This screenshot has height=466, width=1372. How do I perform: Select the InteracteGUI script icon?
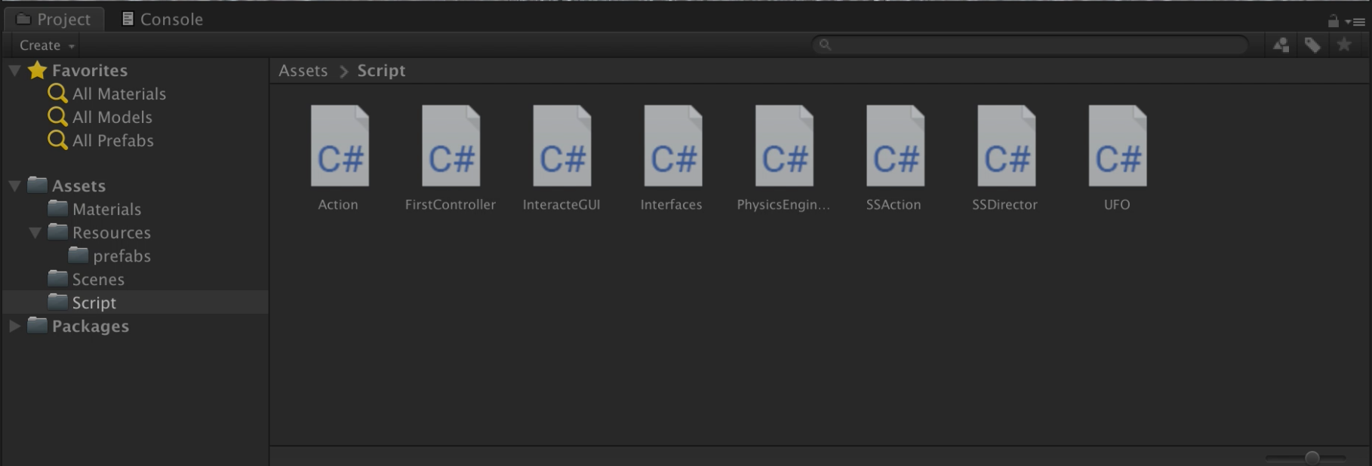pos(561,146)
